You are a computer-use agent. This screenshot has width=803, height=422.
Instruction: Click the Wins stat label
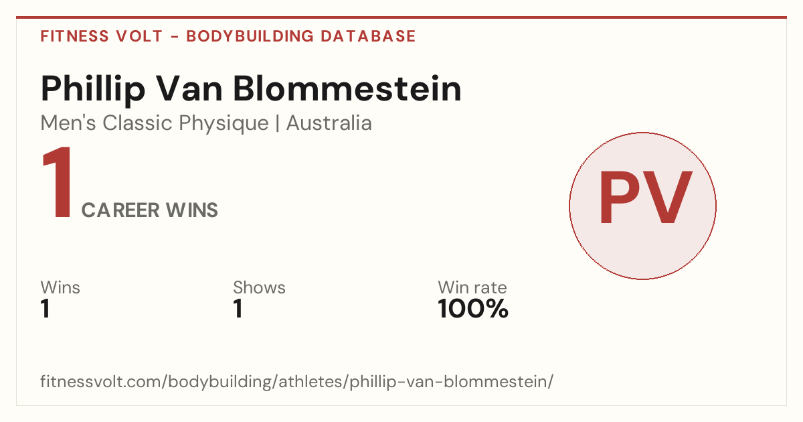[x=60, y=287]
